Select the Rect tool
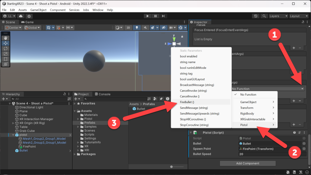311x175 pixels. pos(5,59)
